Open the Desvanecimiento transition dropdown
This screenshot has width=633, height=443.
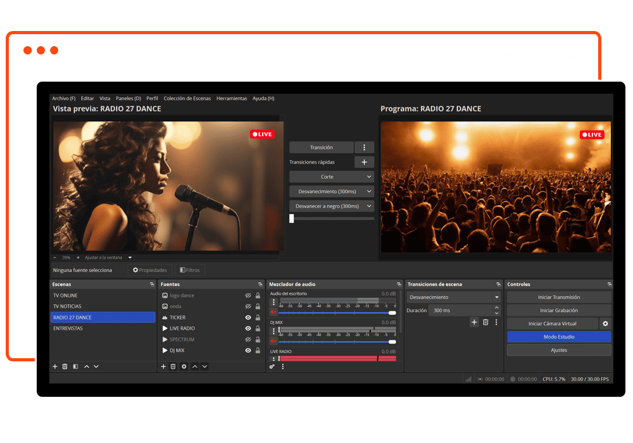(x=453, y=297)
